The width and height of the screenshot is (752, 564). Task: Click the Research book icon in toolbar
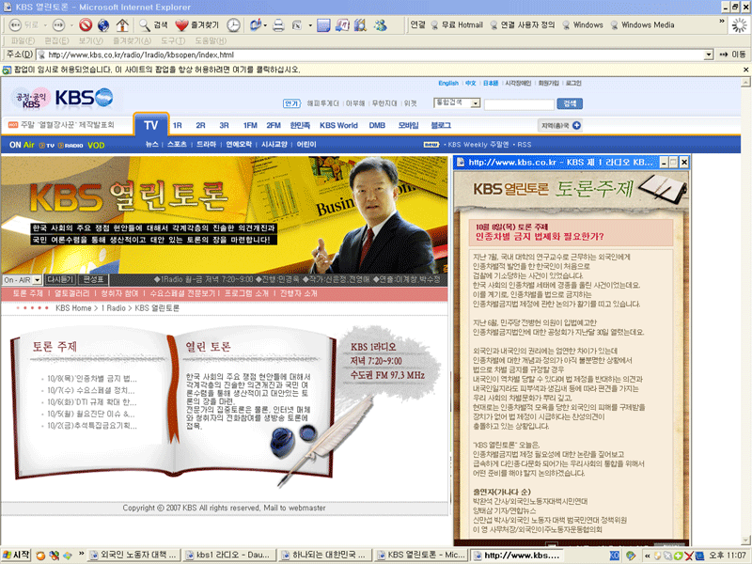click(360, 25)
